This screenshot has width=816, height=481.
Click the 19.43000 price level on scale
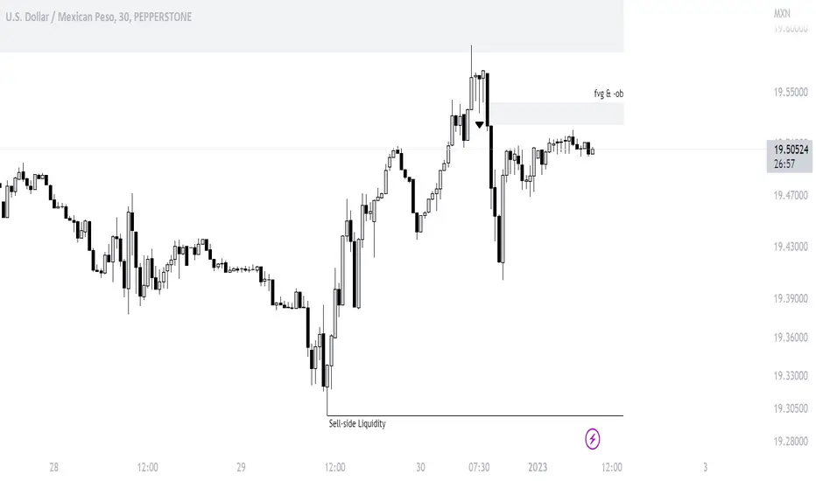[x=791, y=247]
